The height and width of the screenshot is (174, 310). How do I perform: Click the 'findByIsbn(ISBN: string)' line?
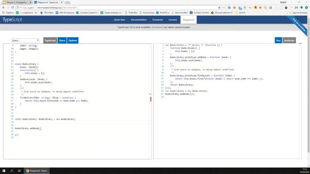point(47,98)
